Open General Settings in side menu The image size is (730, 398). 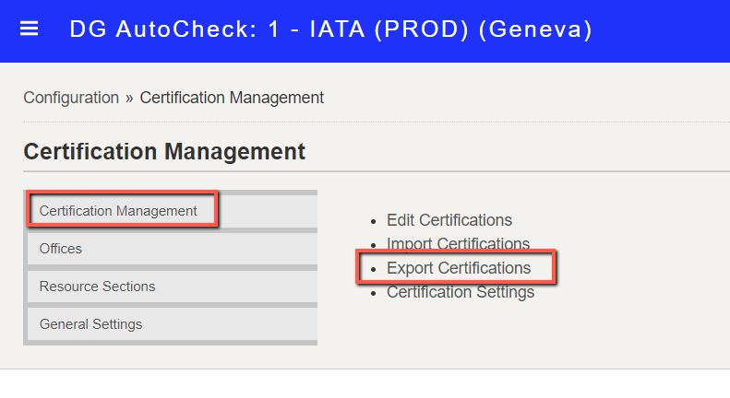click(173, 324)
